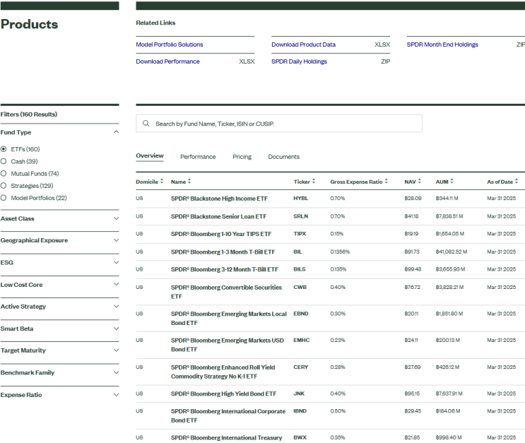Sort table by Name column arrows
Image resolution: width=525 pixels, height=443 pixels.
point(189,182)
